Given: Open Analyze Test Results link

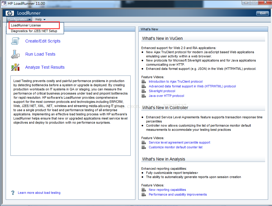Looking at the screenshot, I should point(45,67).
